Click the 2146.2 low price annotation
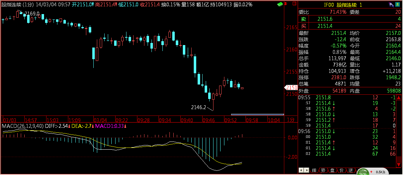This screenshot has width=403, height=175. click(x=198, y=107)
